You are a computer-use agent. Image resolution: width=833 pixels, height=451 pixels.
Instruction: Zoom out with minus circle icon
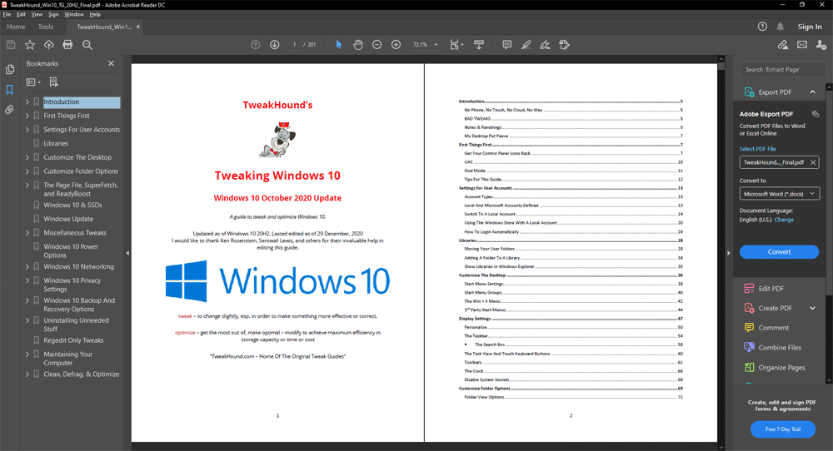377,45
